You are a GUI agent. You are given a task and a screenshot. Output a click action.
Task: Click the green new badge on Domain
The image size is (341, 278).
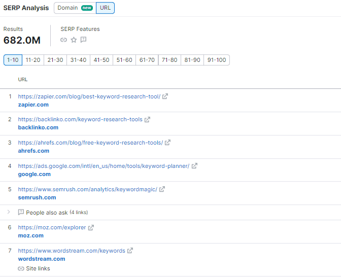[x=87, y=8]
